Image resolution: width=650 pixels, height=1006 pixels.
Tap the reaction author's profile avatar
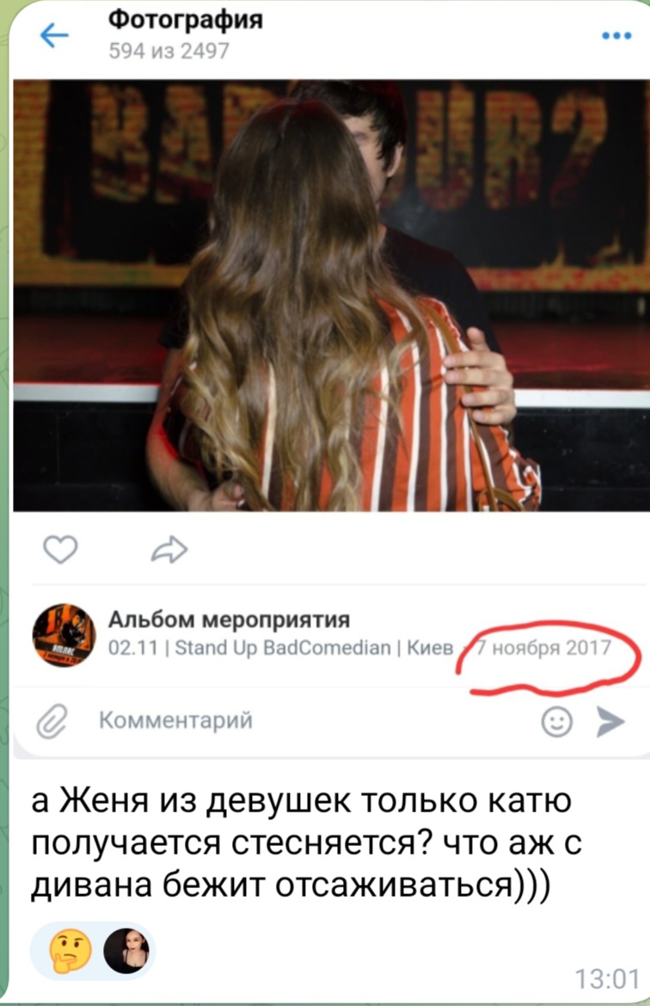(126, 951)
